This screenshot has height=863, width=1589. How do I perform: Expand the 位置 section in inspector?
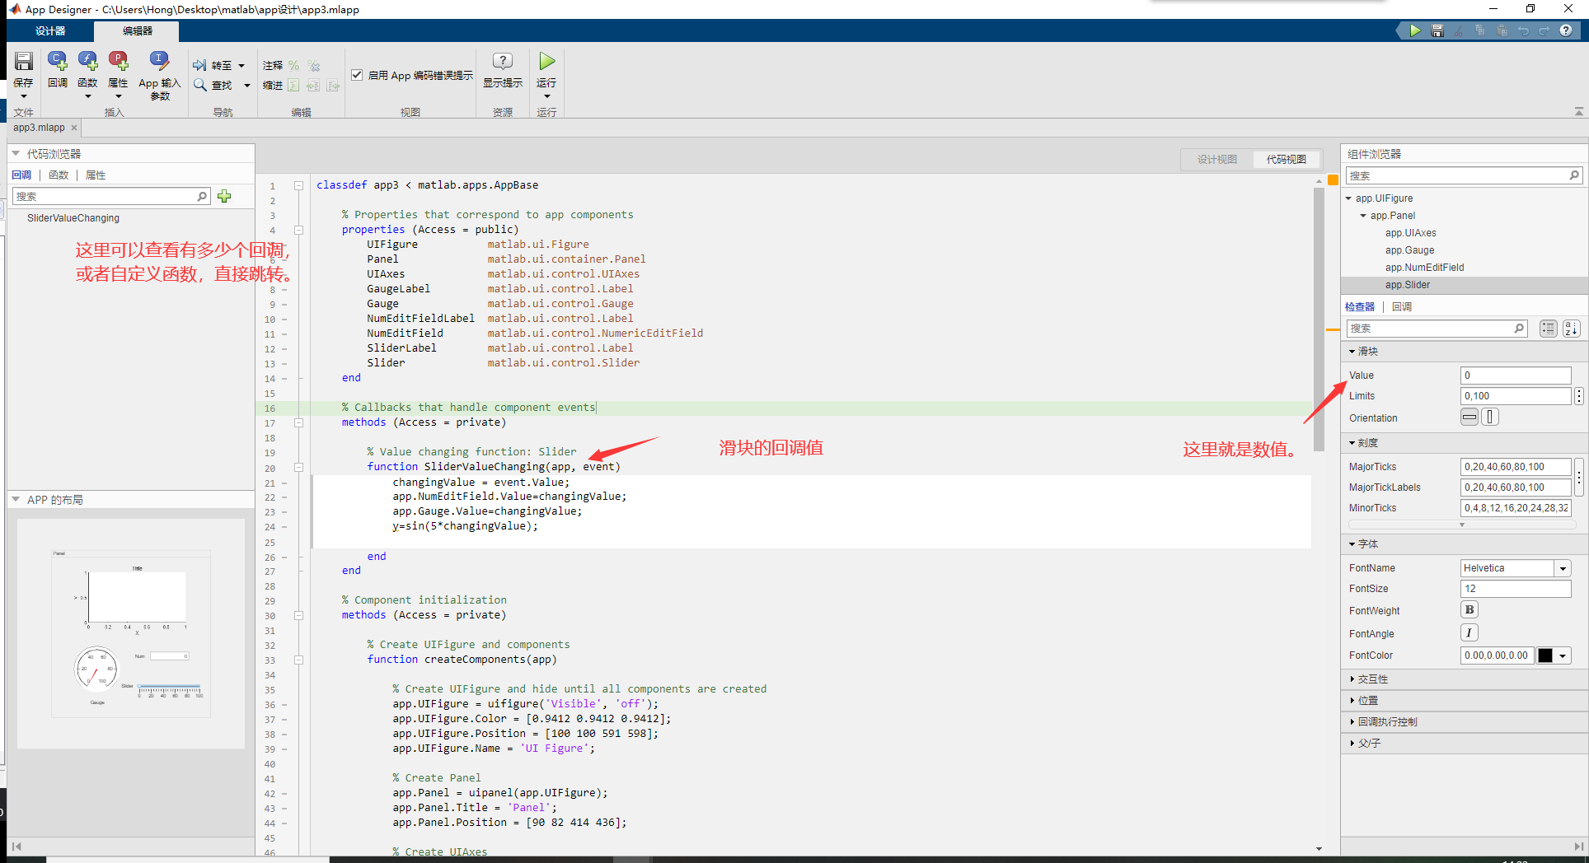[1352, 701]
